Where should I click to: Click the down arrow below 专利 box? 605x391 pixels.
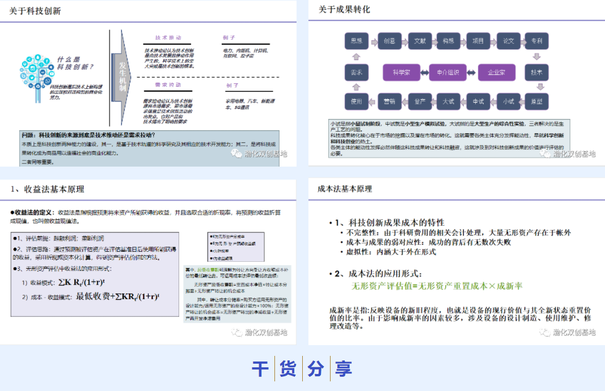click(x=536, y=56)
